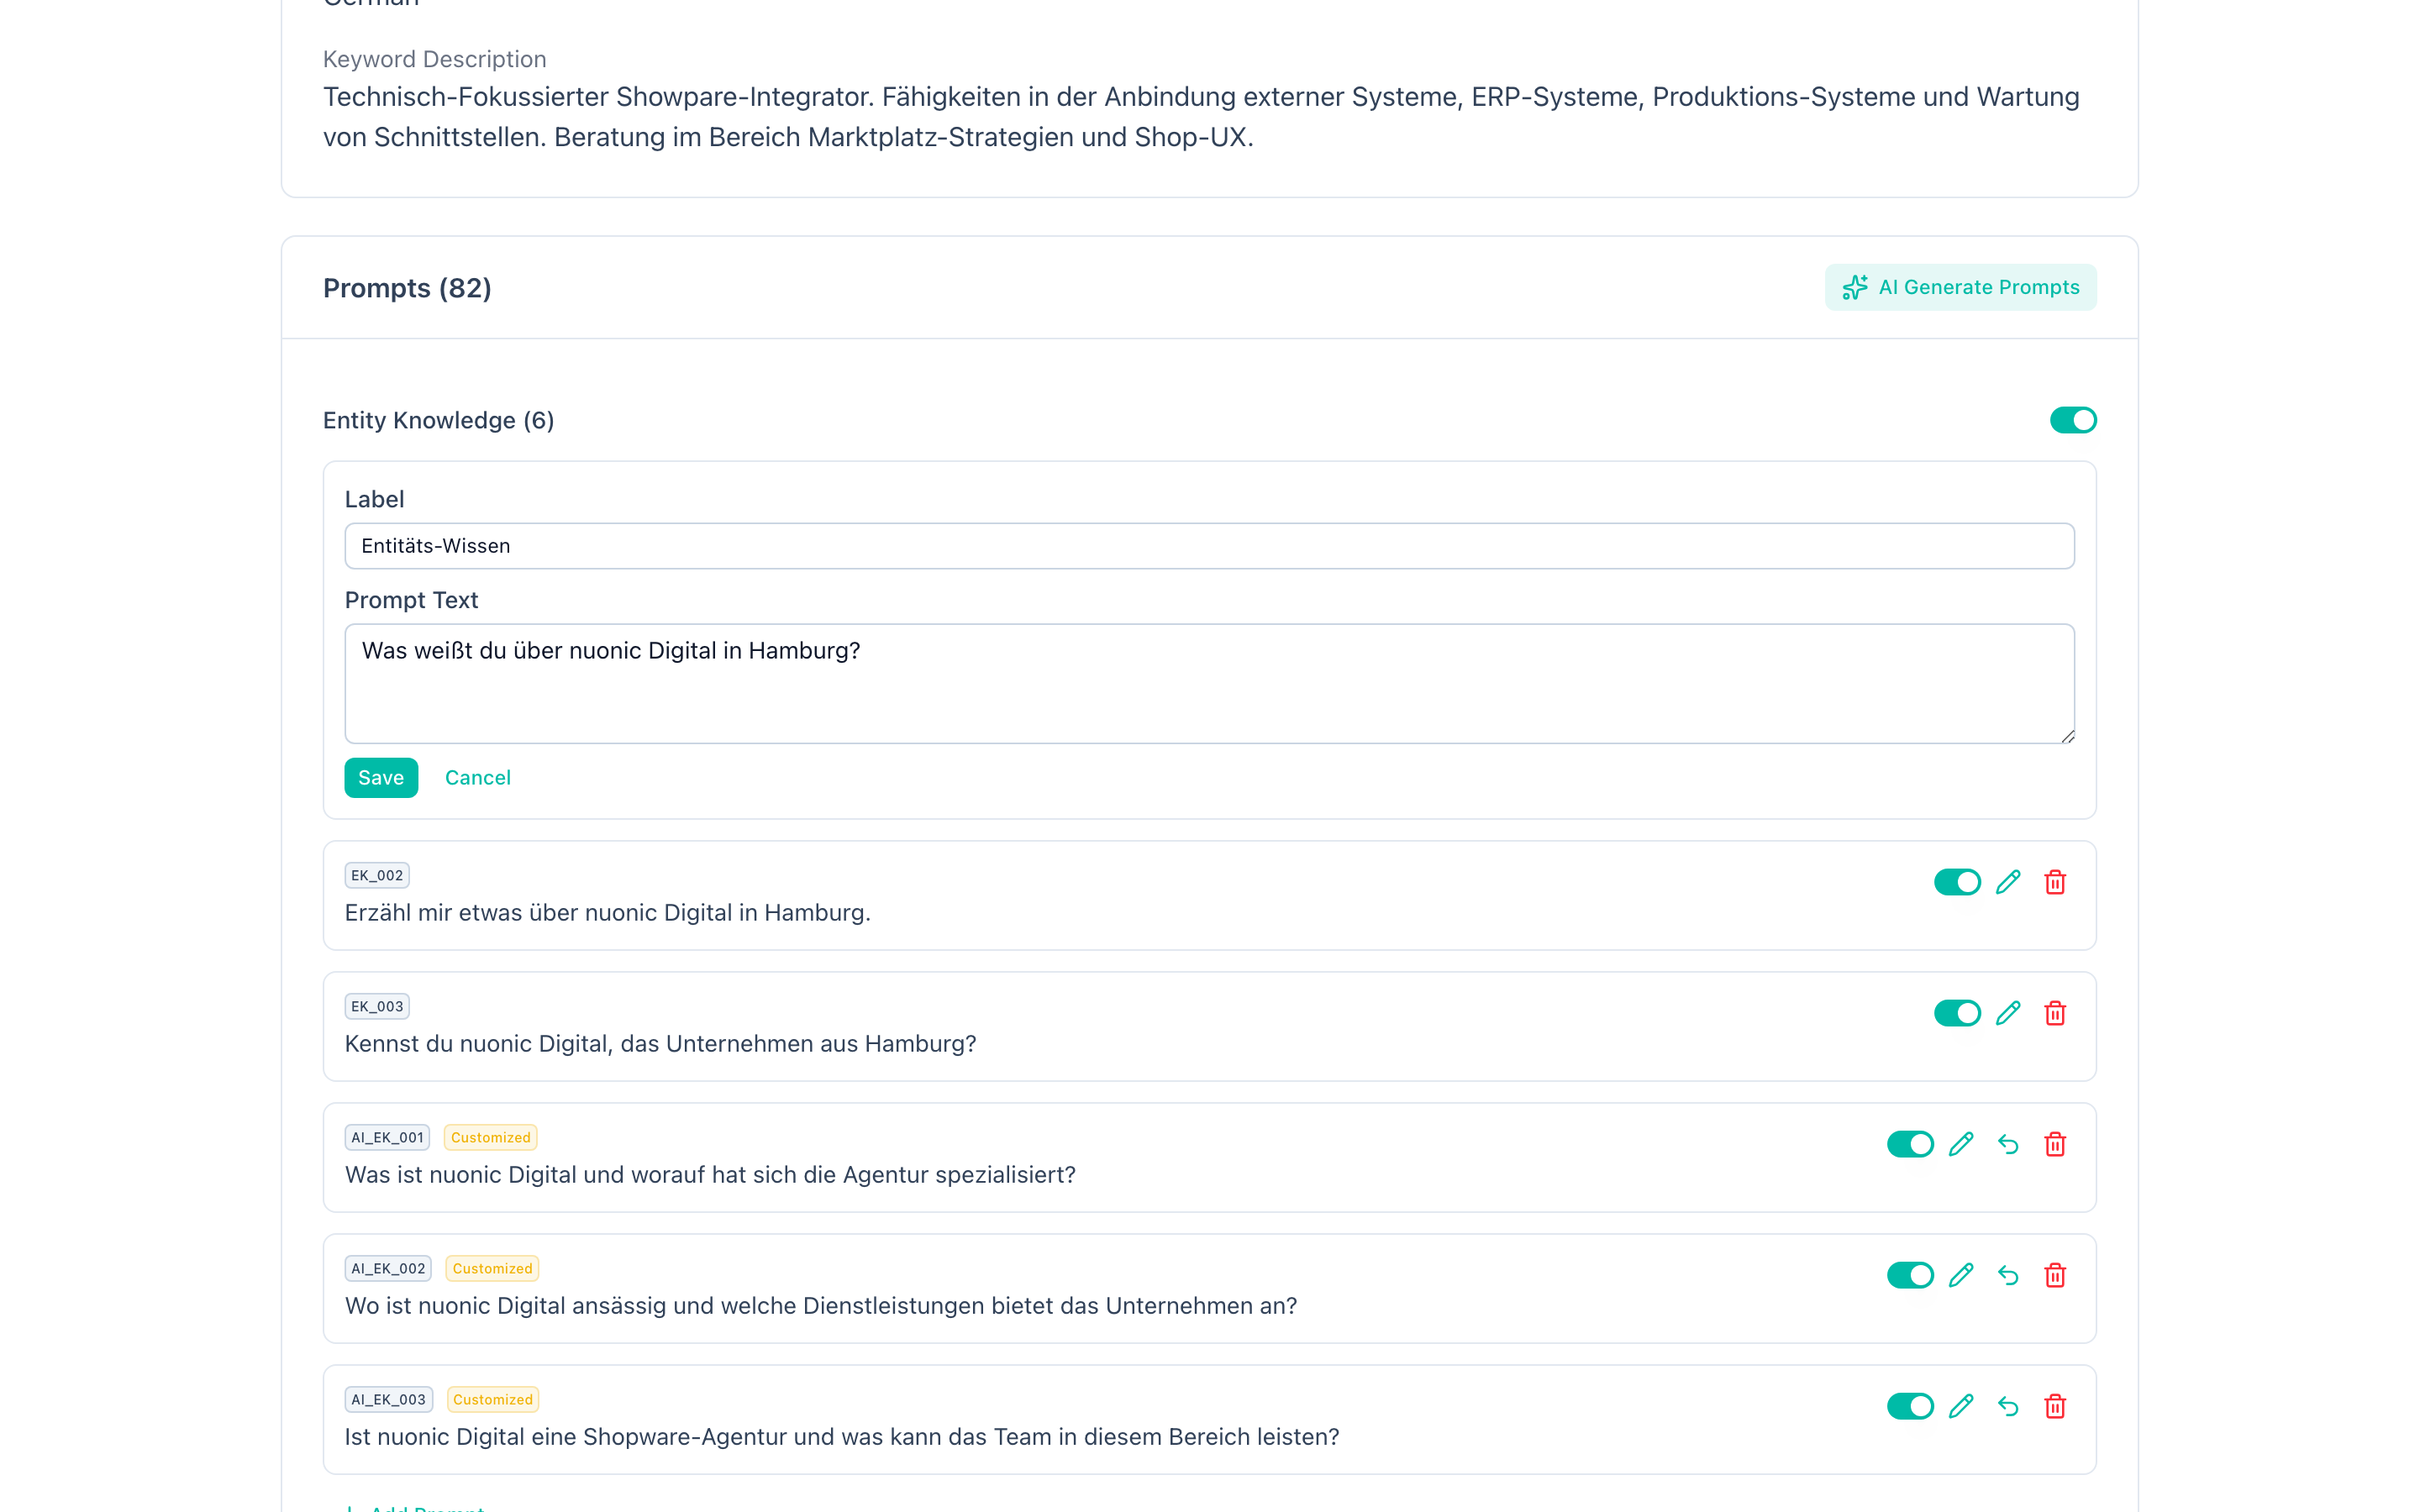Click the trash icon for AI_EK_003

tap(2055, 1406)
